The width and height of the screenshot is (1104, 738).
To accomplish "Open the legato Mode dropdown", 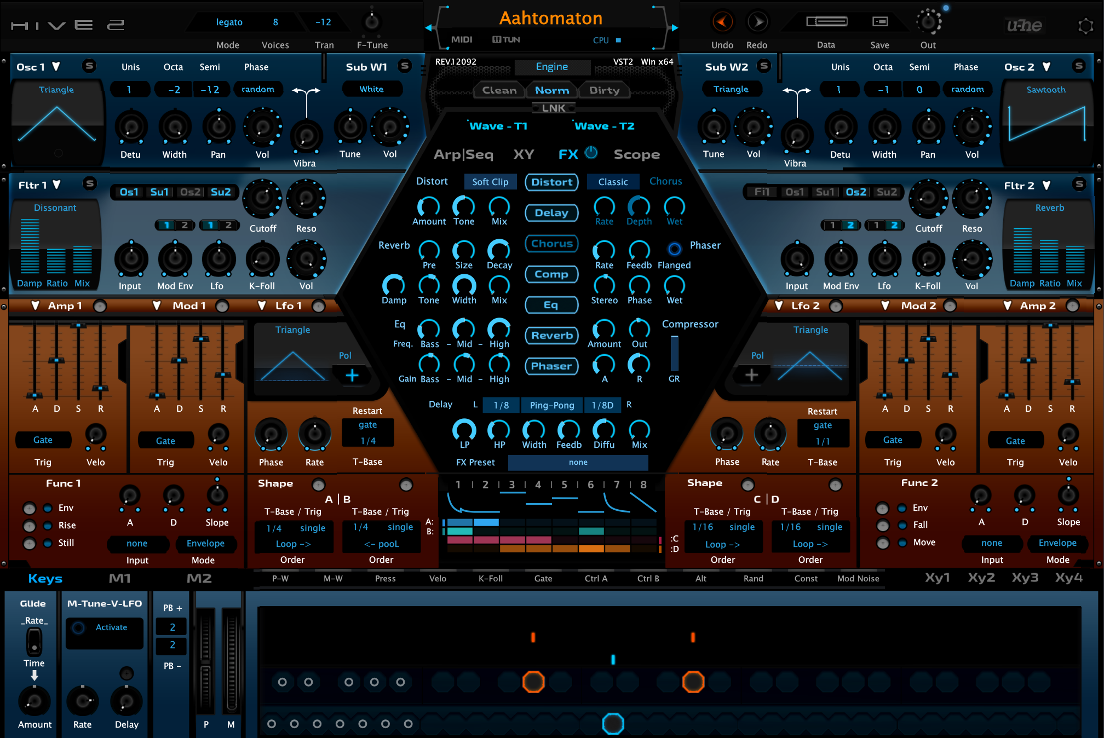I will [x=229, y=22].
